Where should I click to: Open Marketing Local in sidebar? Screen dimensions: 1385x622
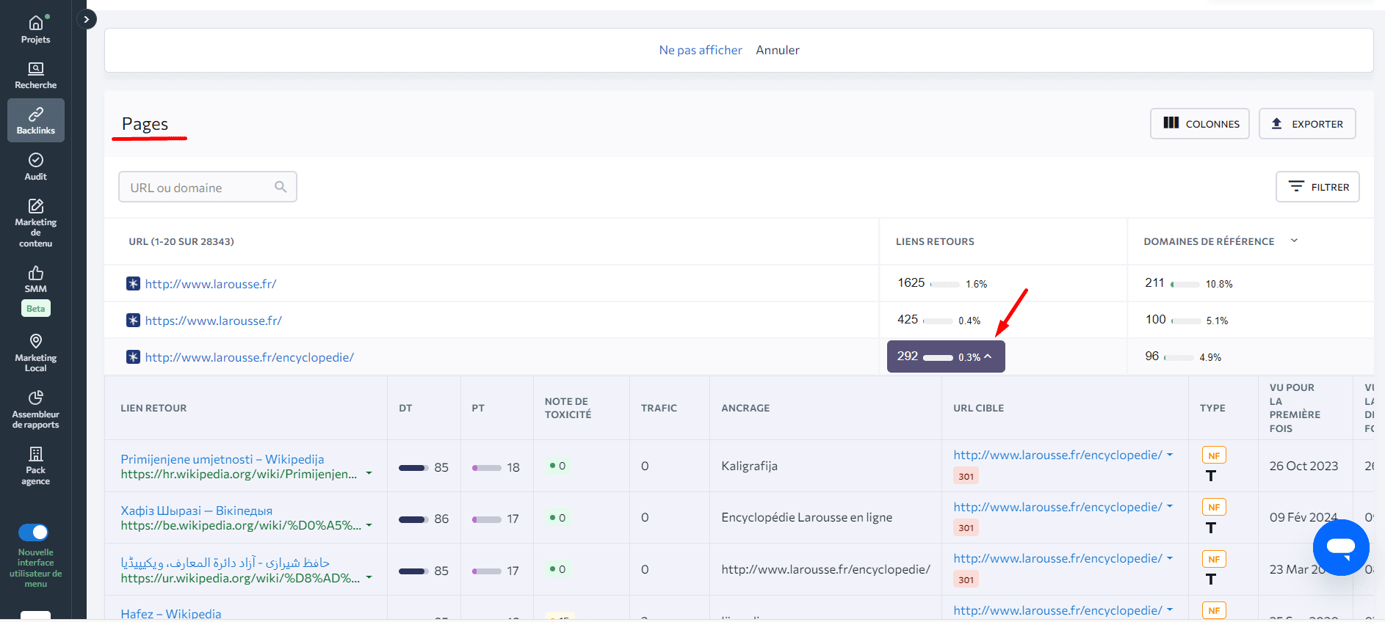click(x=35, y=353)
